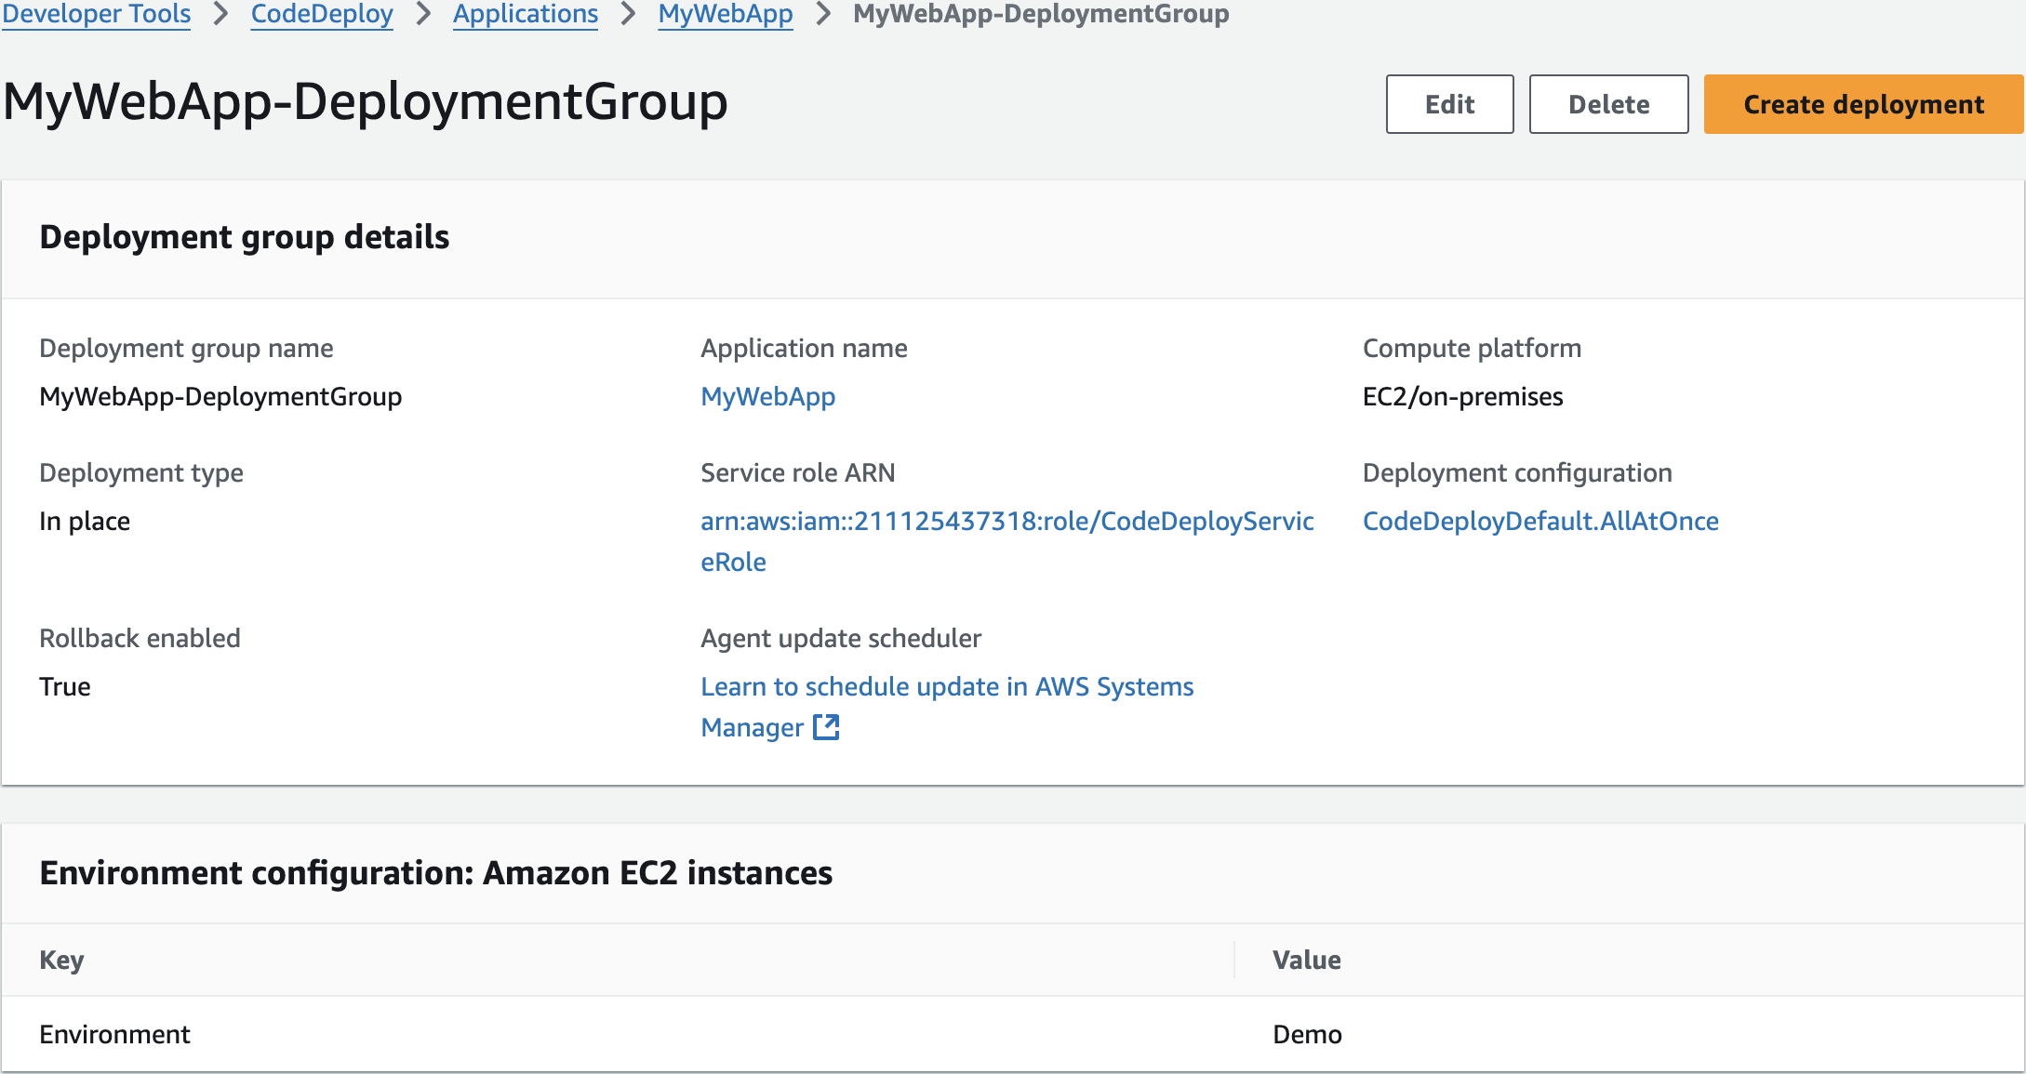Click the external link icon after Manager
This screenshot has width=2026, height=1074.
[x=826, y=727]
